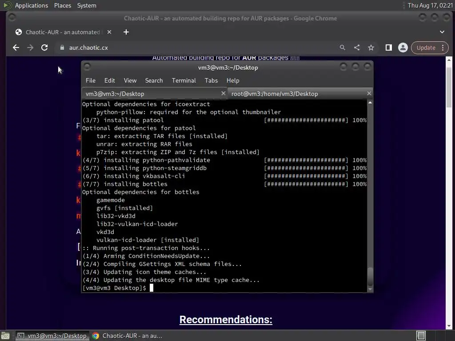This screenshot has width=455, height=341.
Task: Click the Recommendations heading link
Action: (226, 320)
